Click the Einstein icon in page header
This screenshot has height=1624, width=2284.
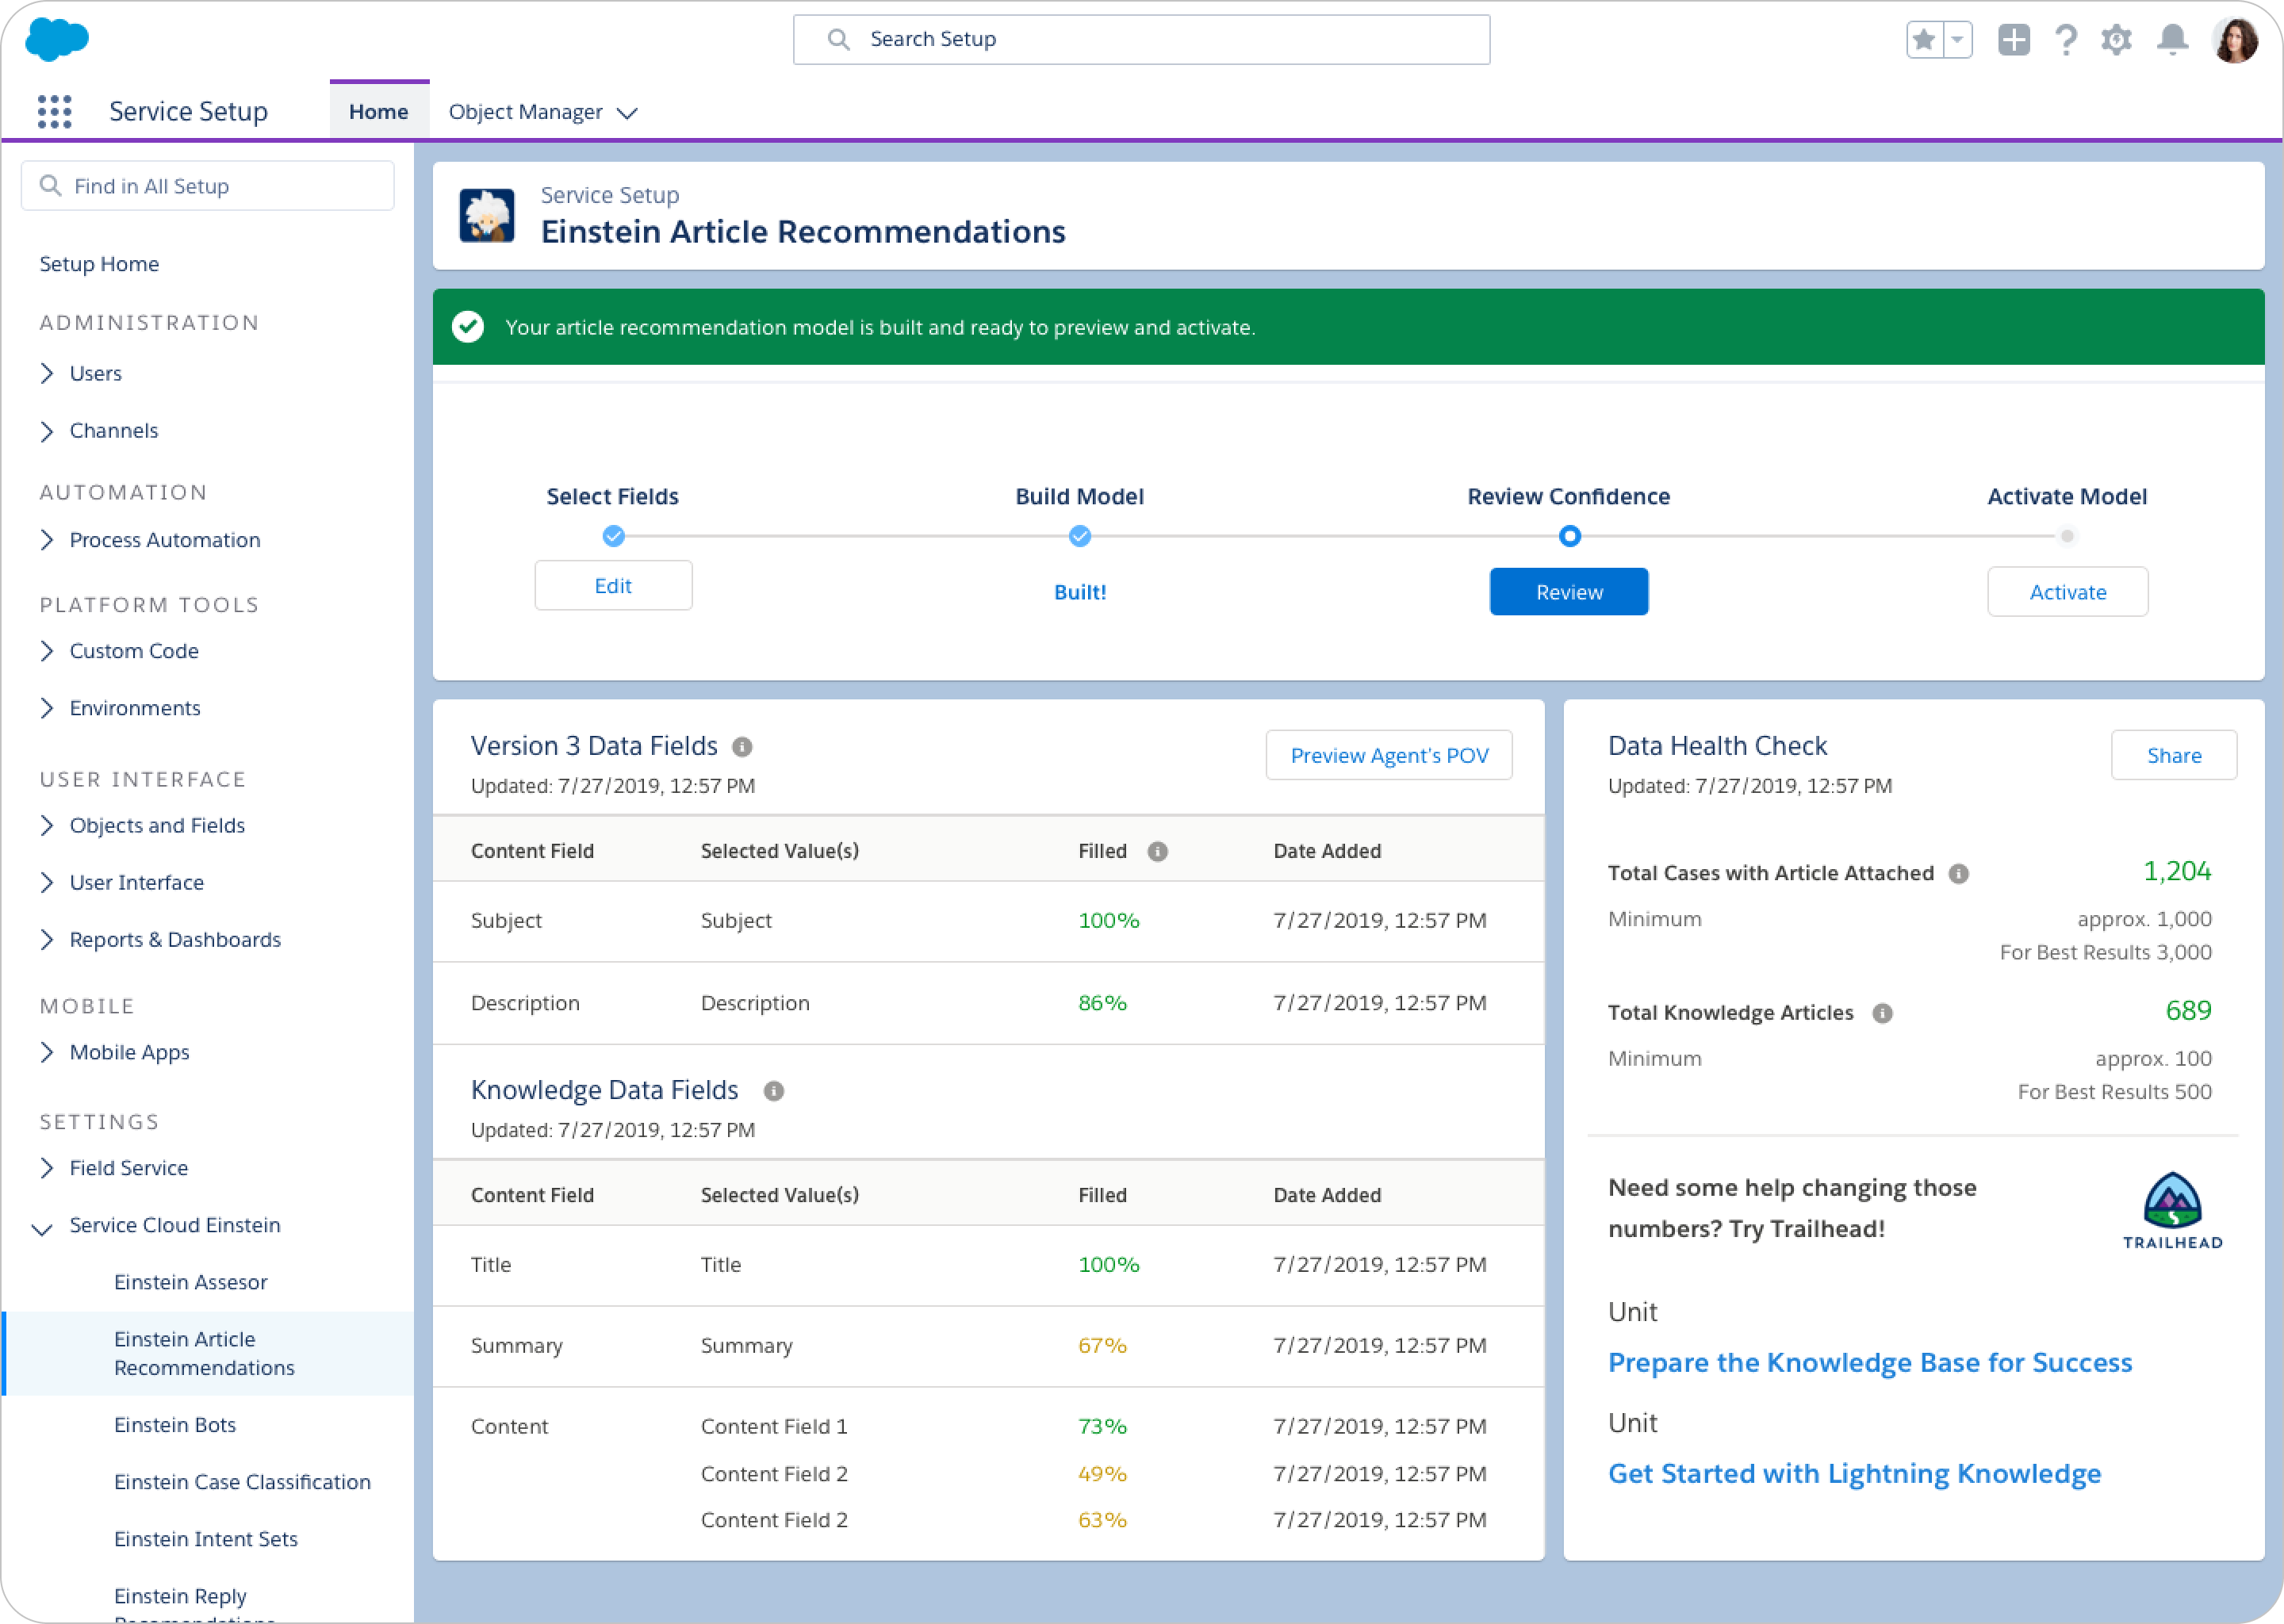point(487,215)
